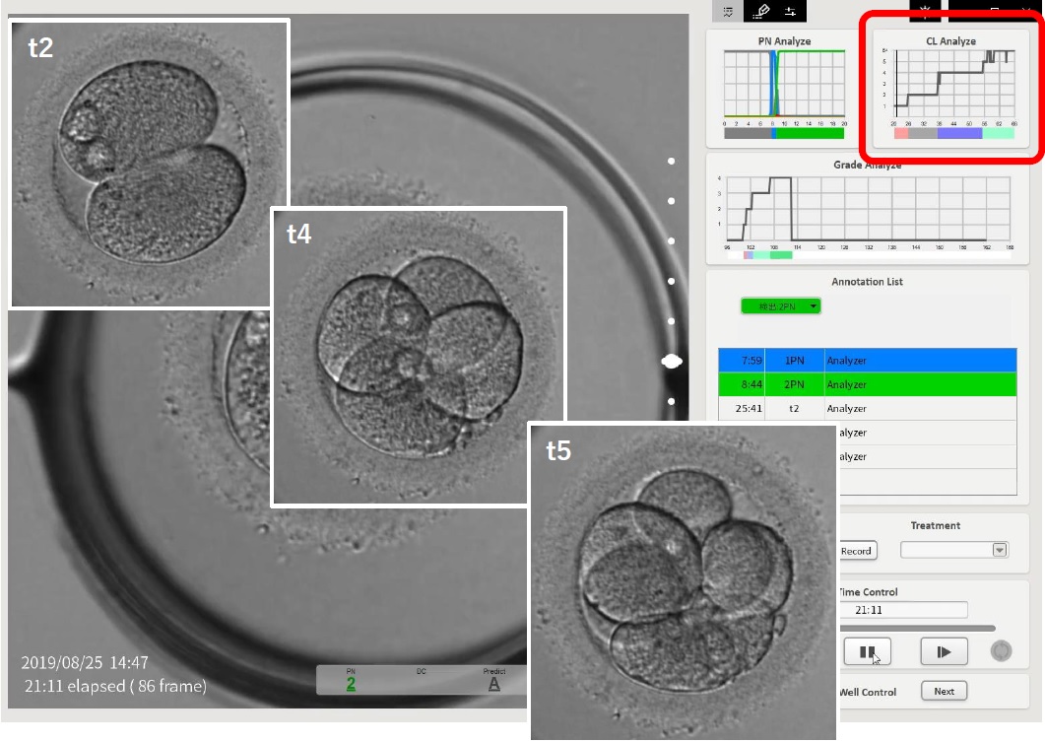The height and width of the screenshot is (742, 1045).
Task: Click the Predict grade A indicator
Action: click(x=493, y=683)
